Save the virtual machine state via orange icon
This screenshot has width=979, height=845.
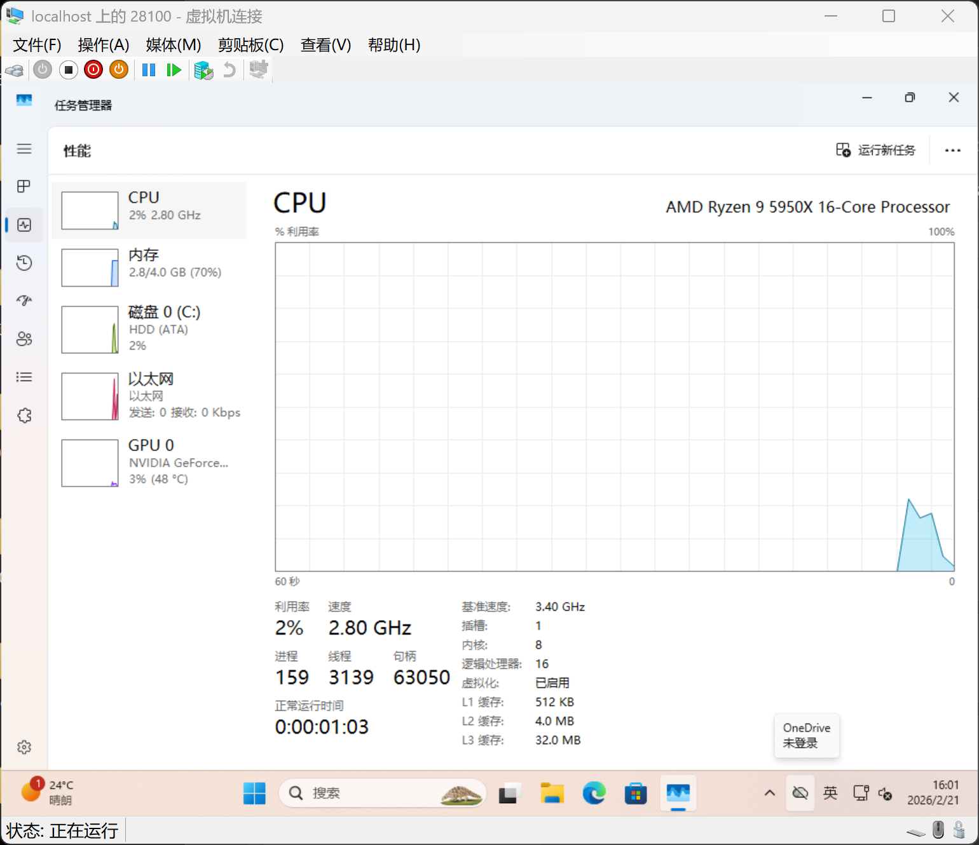pyautogui.click(x=118, y=70)
